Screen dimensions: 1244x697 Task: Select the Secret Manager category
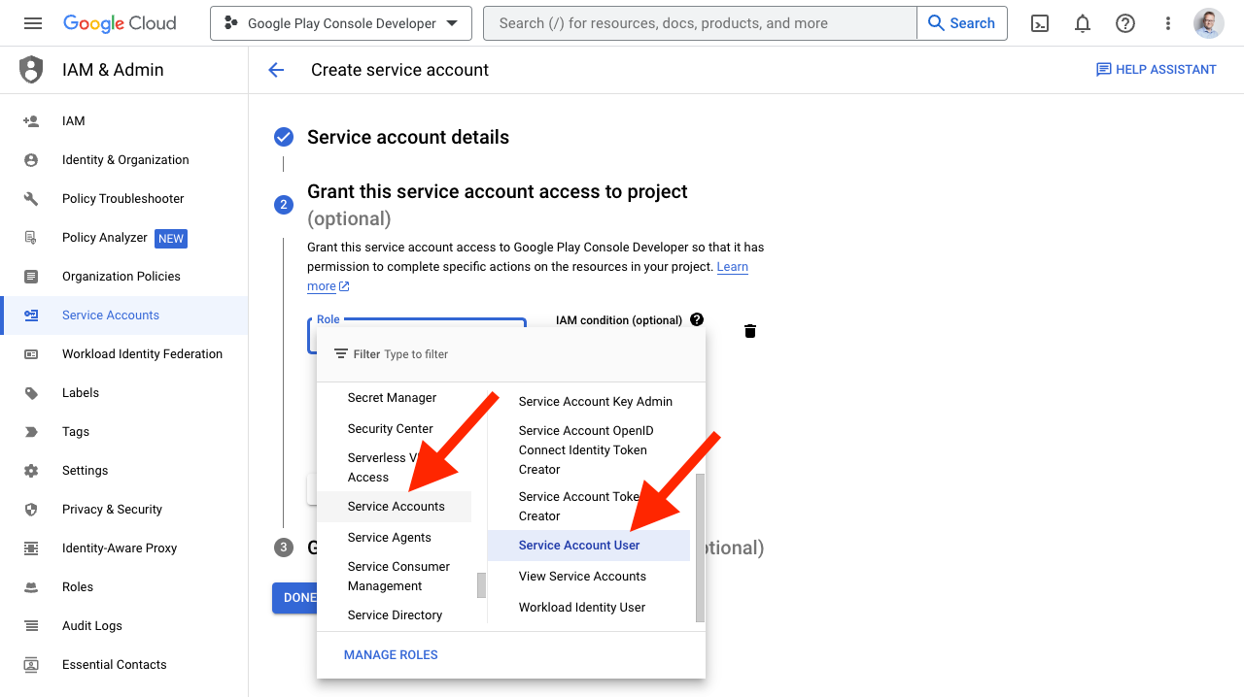[x=392, y=397]
